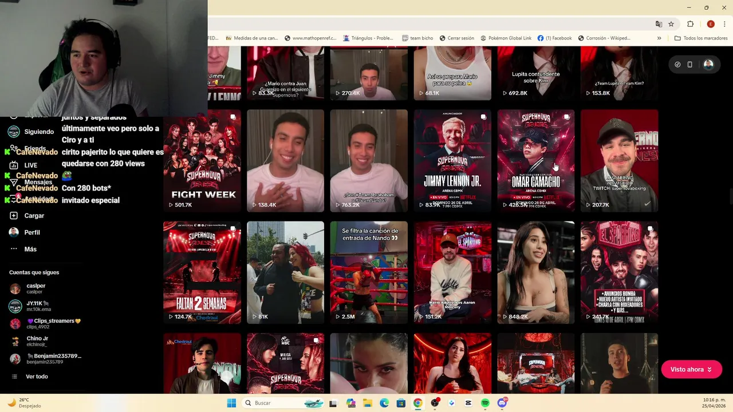Open the video with 207.7K views
This screenshot has height=412, width=733.
point(620,161)
